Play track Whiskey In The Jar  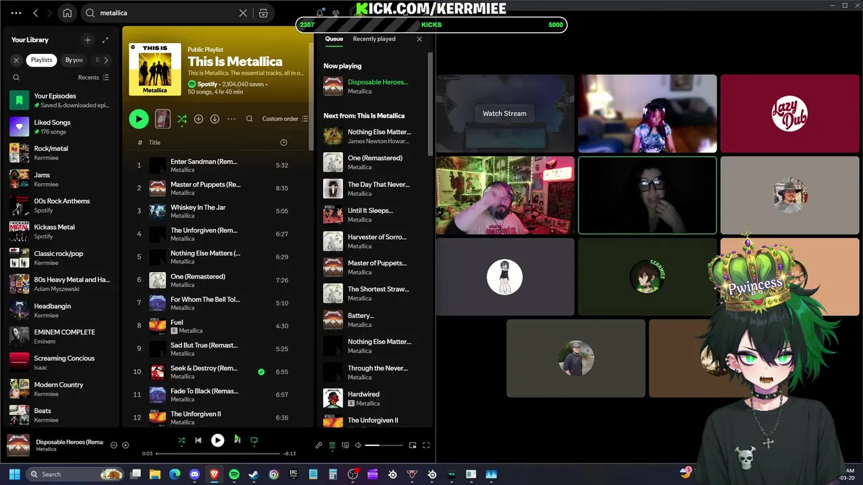219,211
